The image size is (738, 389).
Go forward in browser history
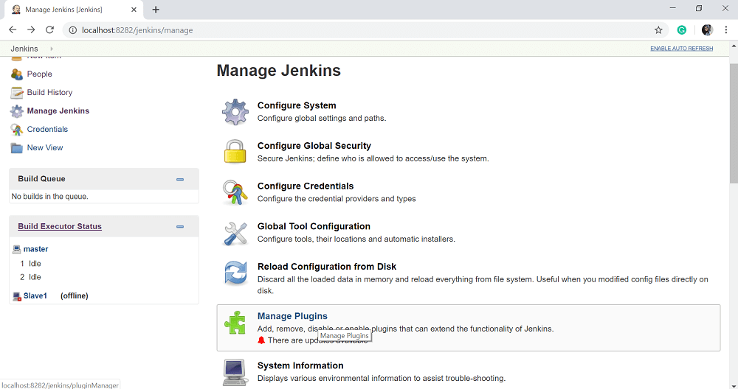(31, 30)
